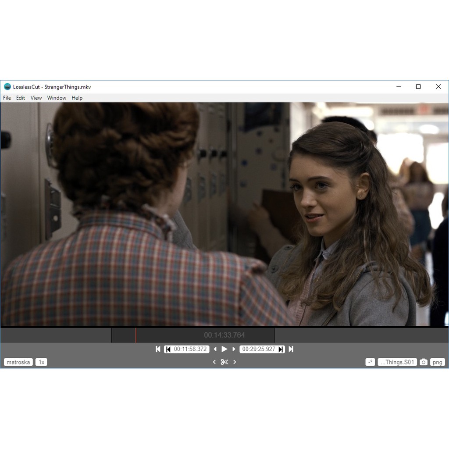Set cut start marker at current position
This screenshot has width=449, height=449.
pos(168,349)
